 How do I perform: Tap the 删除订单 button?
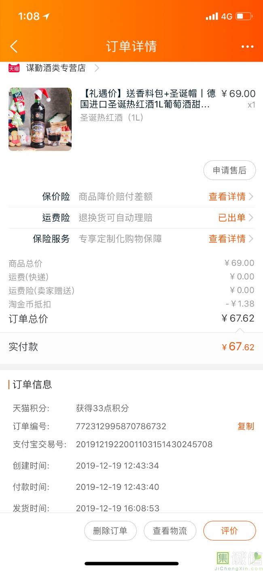tap(110, 531)
